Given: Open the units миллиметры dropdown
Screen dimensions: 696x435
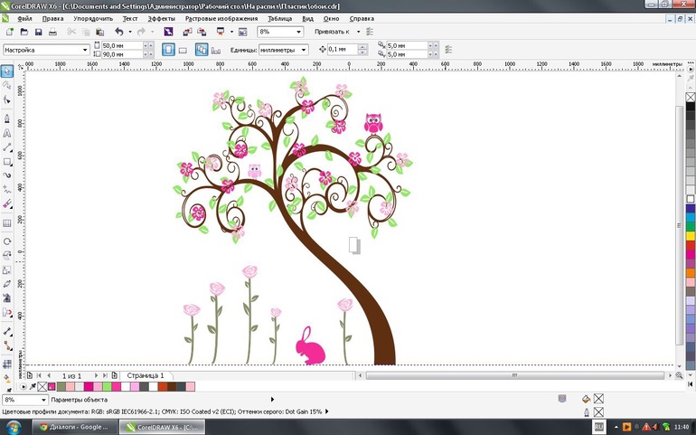Looking at the screenshot, I should (303, 49).
